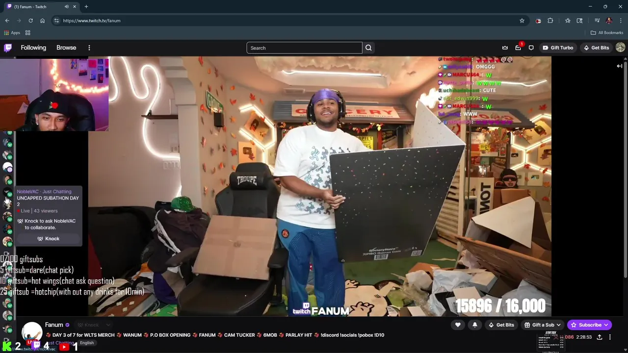This screenshot has height=353, width=628.
Task: Click the stream video player
Action: [x=320, y=186]
